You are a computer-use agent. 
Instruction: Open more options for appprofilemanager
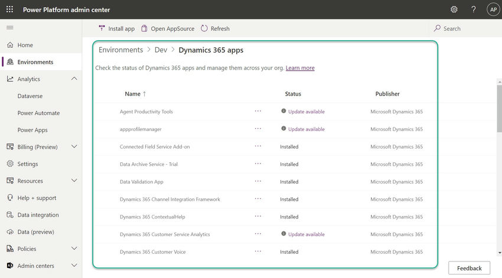(x=258, y=129)
